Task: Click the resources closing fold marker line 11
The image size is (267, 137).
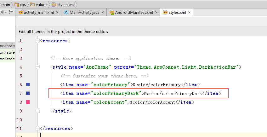Action: point(37,128)
